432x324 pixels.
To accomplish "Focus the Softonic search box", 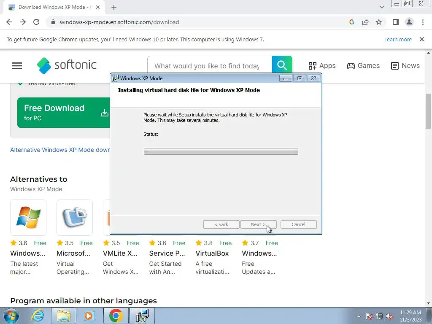I will 209,66.
